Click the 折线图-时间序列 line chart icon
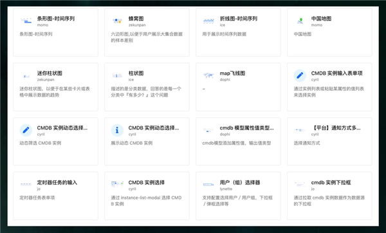The image size is (386, 233). tap(208, 21)
